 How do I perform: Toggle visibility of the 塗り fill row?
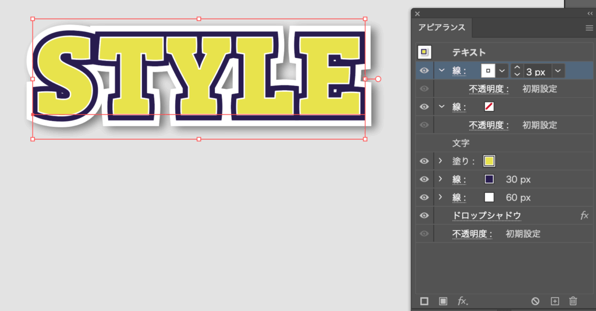pyautogui.click(x=424, y=161)
